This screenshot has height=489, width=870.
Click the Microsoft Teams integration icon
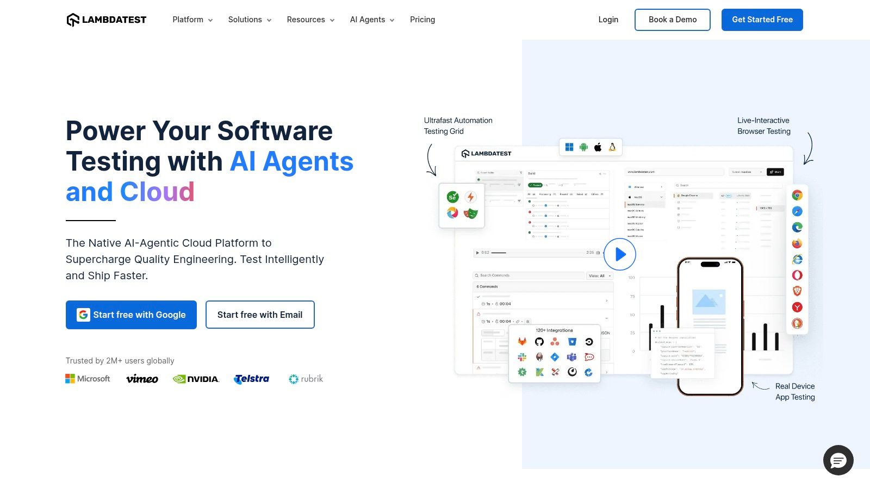click(x=572, y=357)
